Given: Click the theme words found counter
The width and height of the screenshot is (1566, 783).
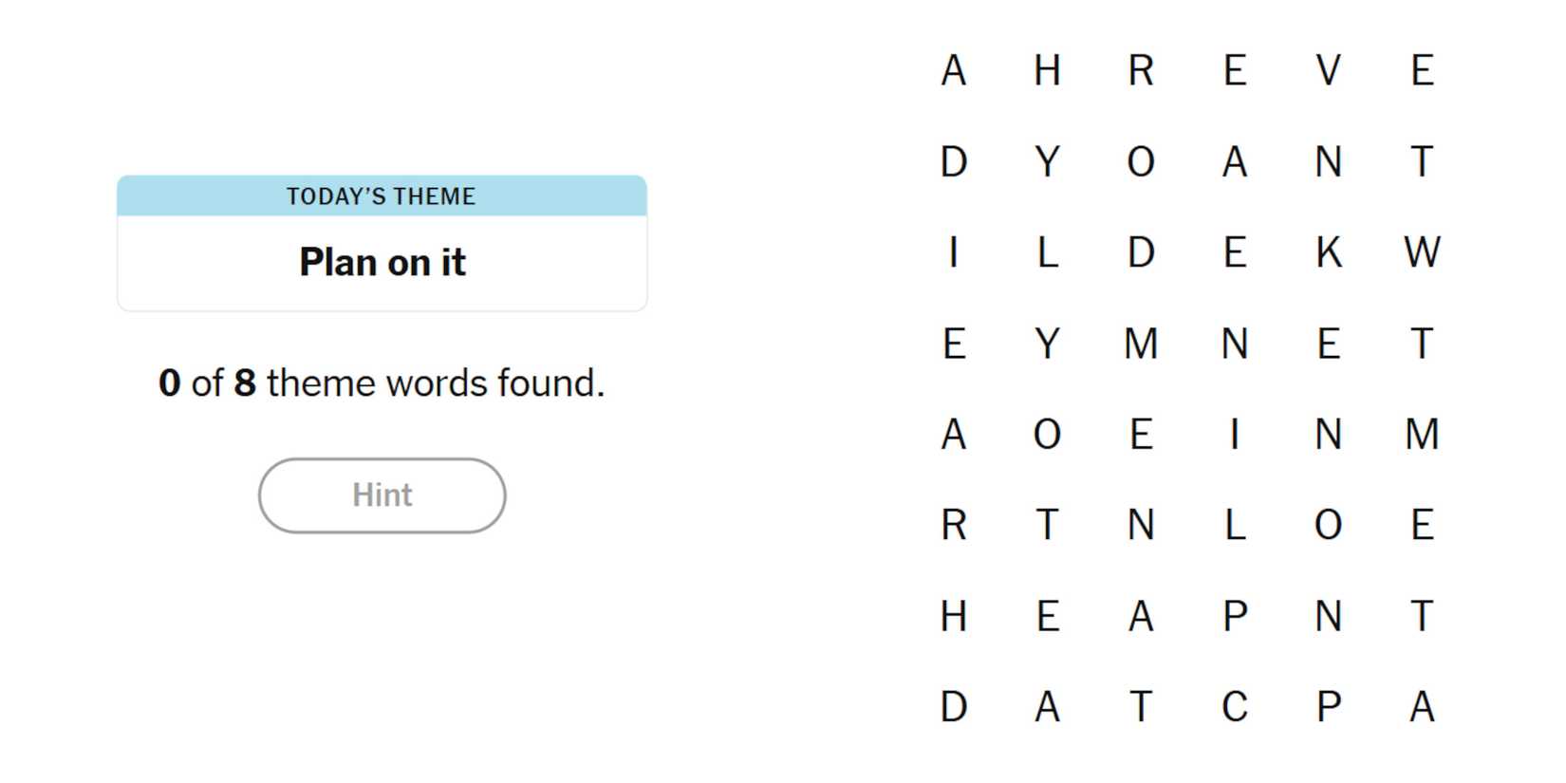Looking at the screenshot, I should [x=382, y=383].
